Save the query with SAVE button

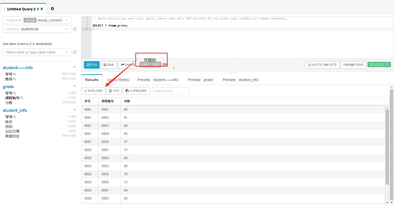point(109,65)
